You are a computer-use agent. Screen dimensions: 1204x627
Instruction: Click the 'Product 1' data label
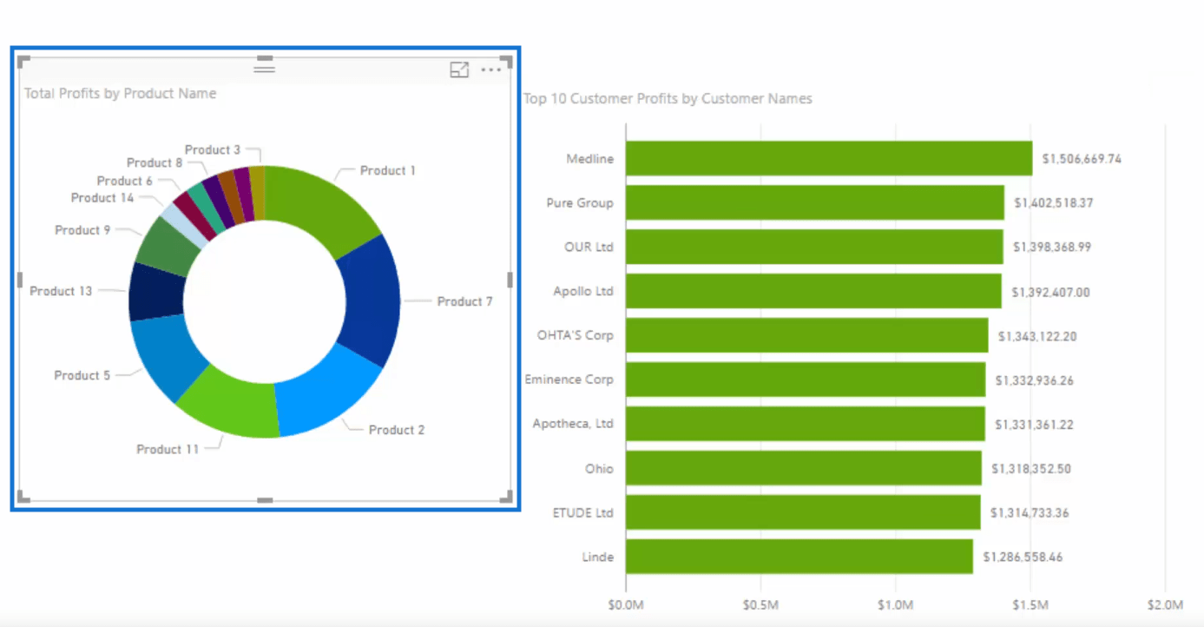[x=388, y=170]
